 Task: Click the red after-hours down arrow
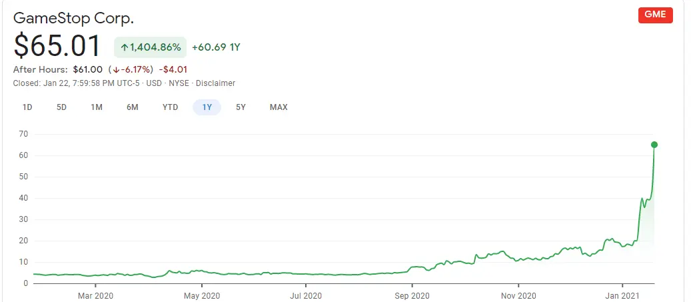pyautogui.click(x=116, y=69)
